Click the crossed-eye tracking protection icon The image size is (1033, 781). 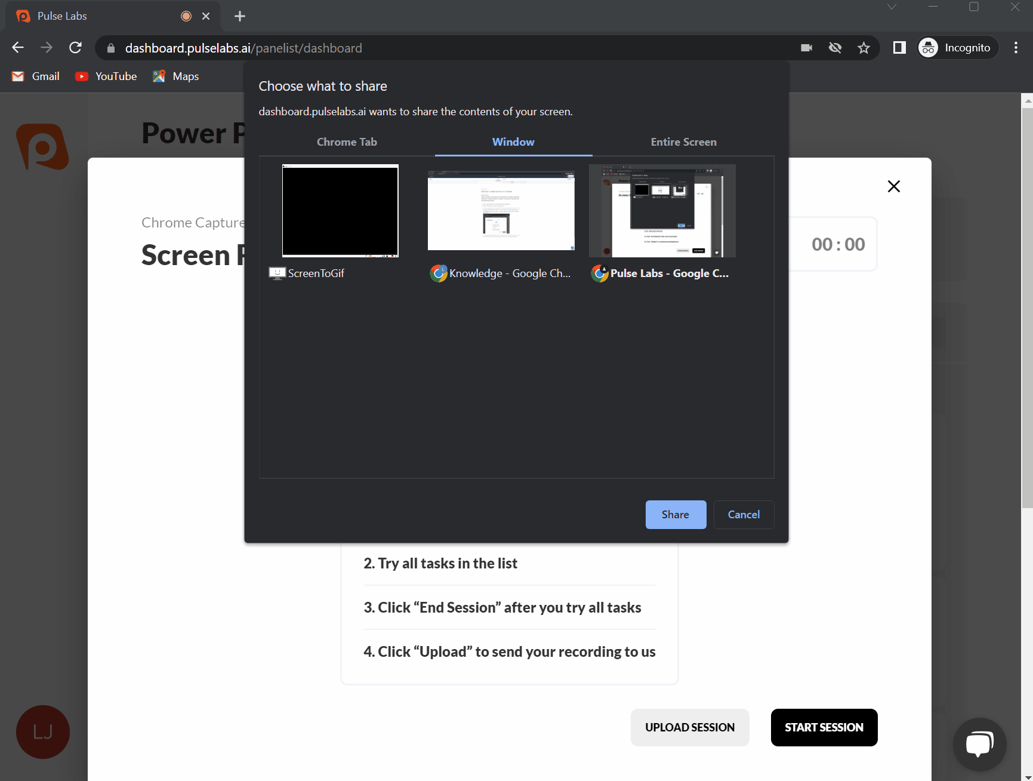(835, 48)
